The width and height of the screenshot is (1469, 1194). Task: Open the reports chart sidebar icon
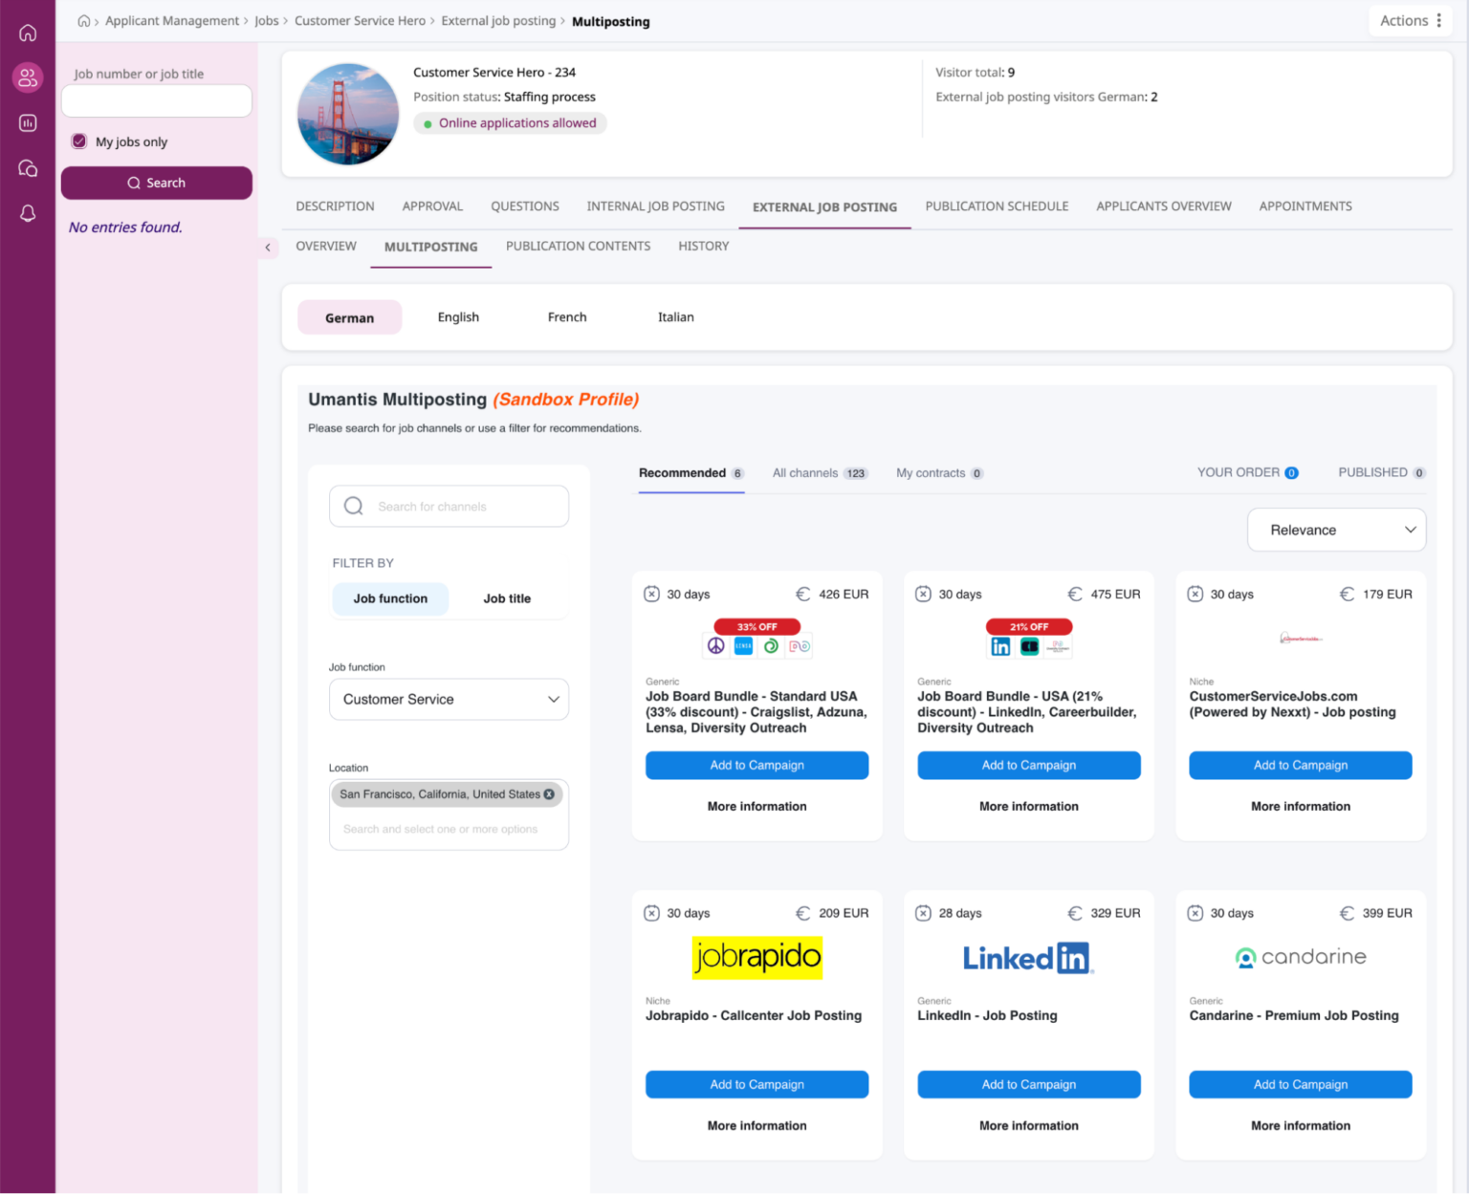pos(28,122)
